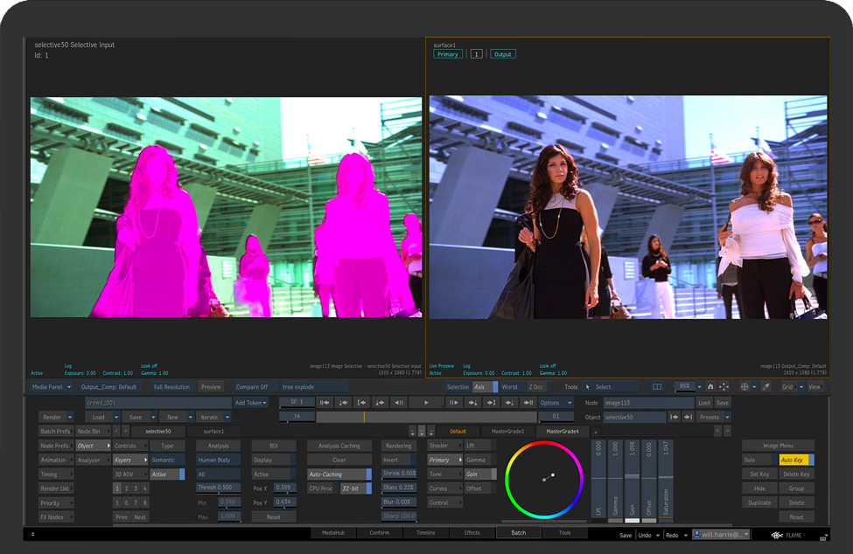
Task: Open the playback Options dropdown
Action: coord(555,403)
